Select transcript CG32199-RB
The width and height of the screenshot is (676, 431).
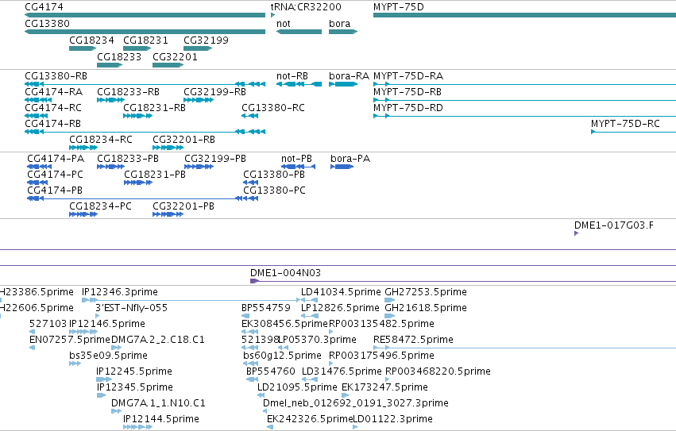pyautogui.click(x=199, y=100)
